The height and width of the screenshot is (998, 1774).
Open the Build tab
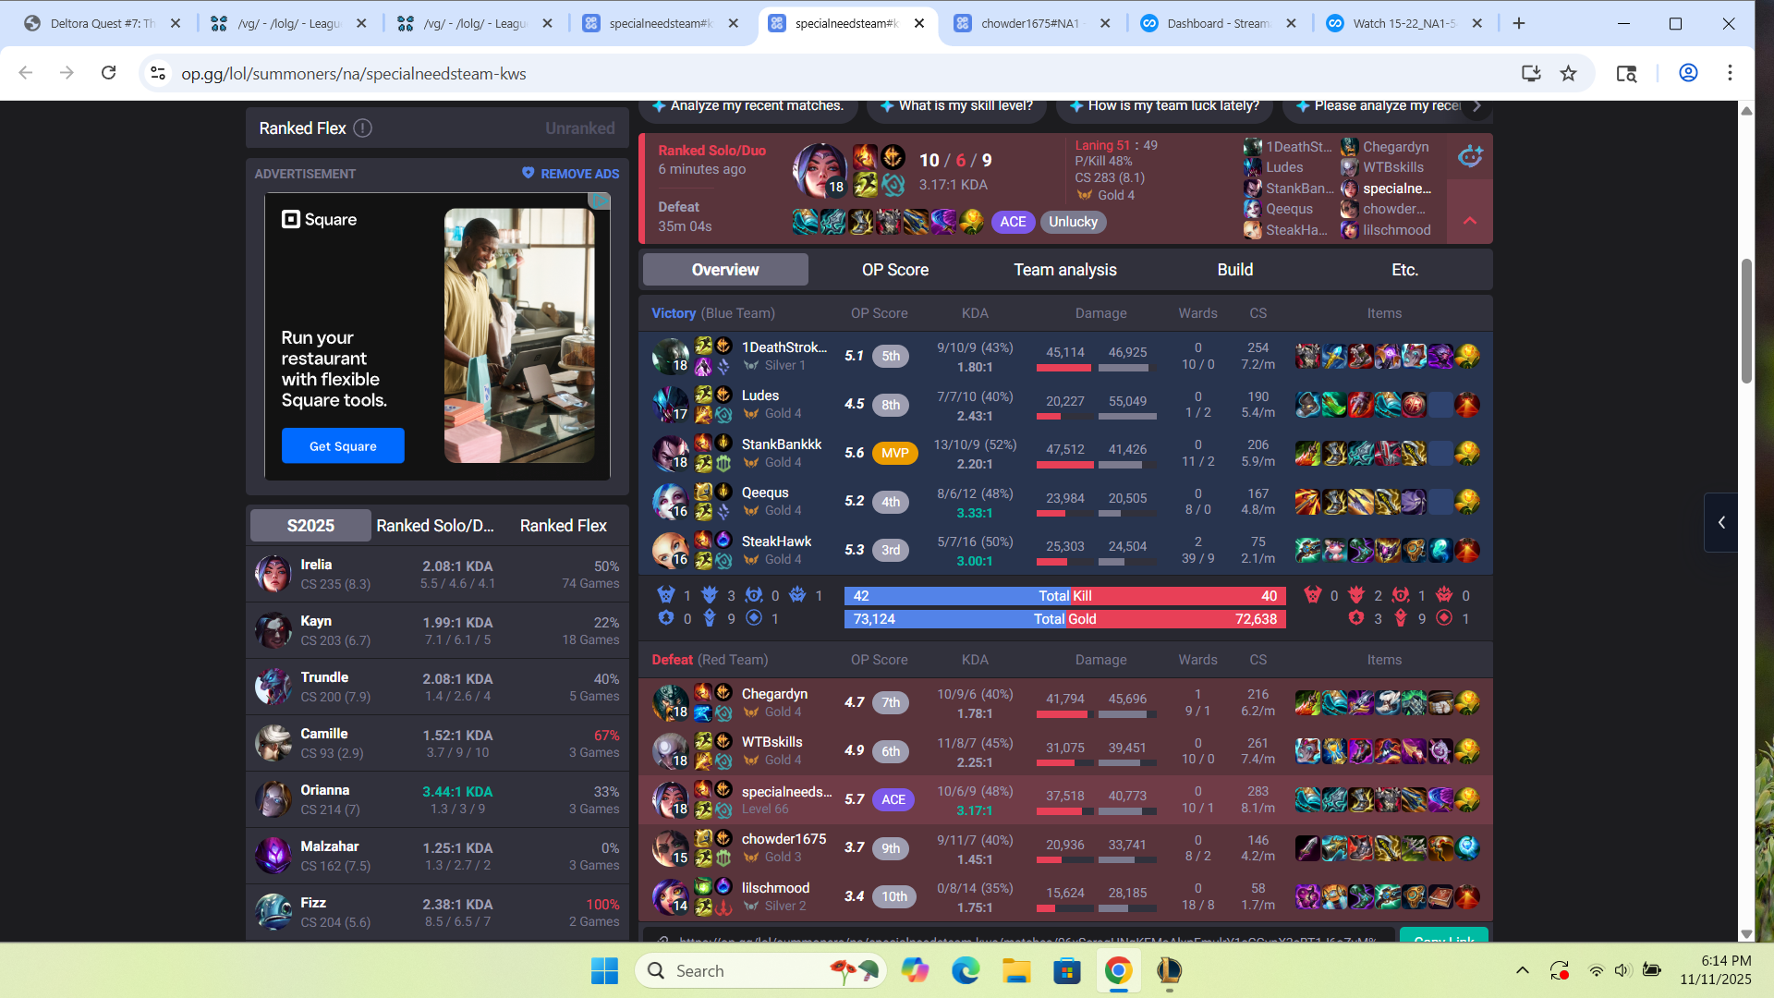coord(1234,270)
